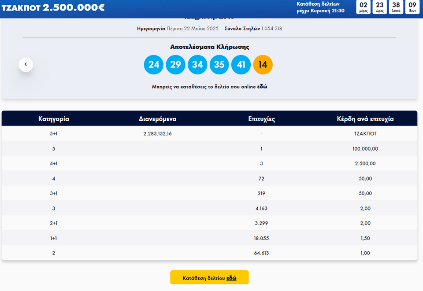Click the 5+1 category cell
Screen dimensions: 423x291
click(x=54, y=134)
